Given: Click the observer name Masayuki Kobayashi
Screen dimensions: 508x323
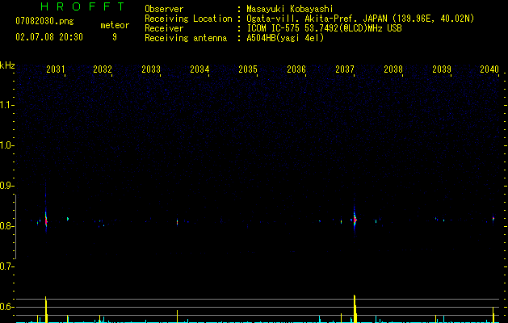Looking at the screenshot, I should (x=290, y=9).
